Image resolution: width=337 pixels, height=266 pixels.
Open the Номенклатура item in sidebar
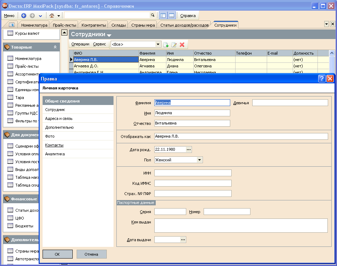(28, 59)
